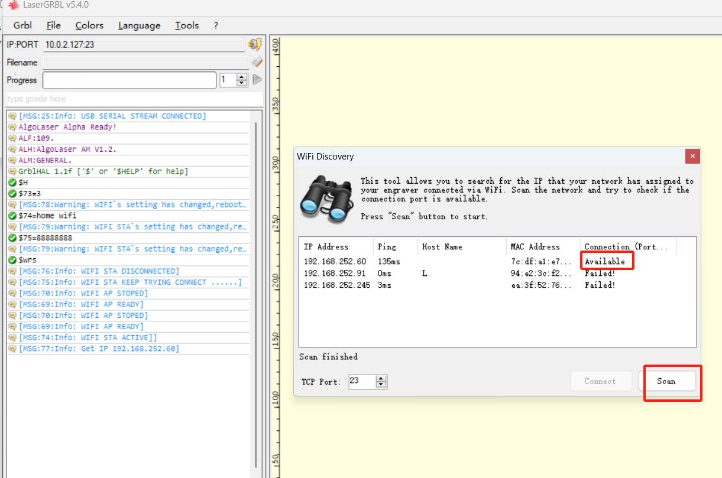Click the MAC address 94:e2:3c:f2...
Viewport: 722px width, 478px height.
pos(541,274)
